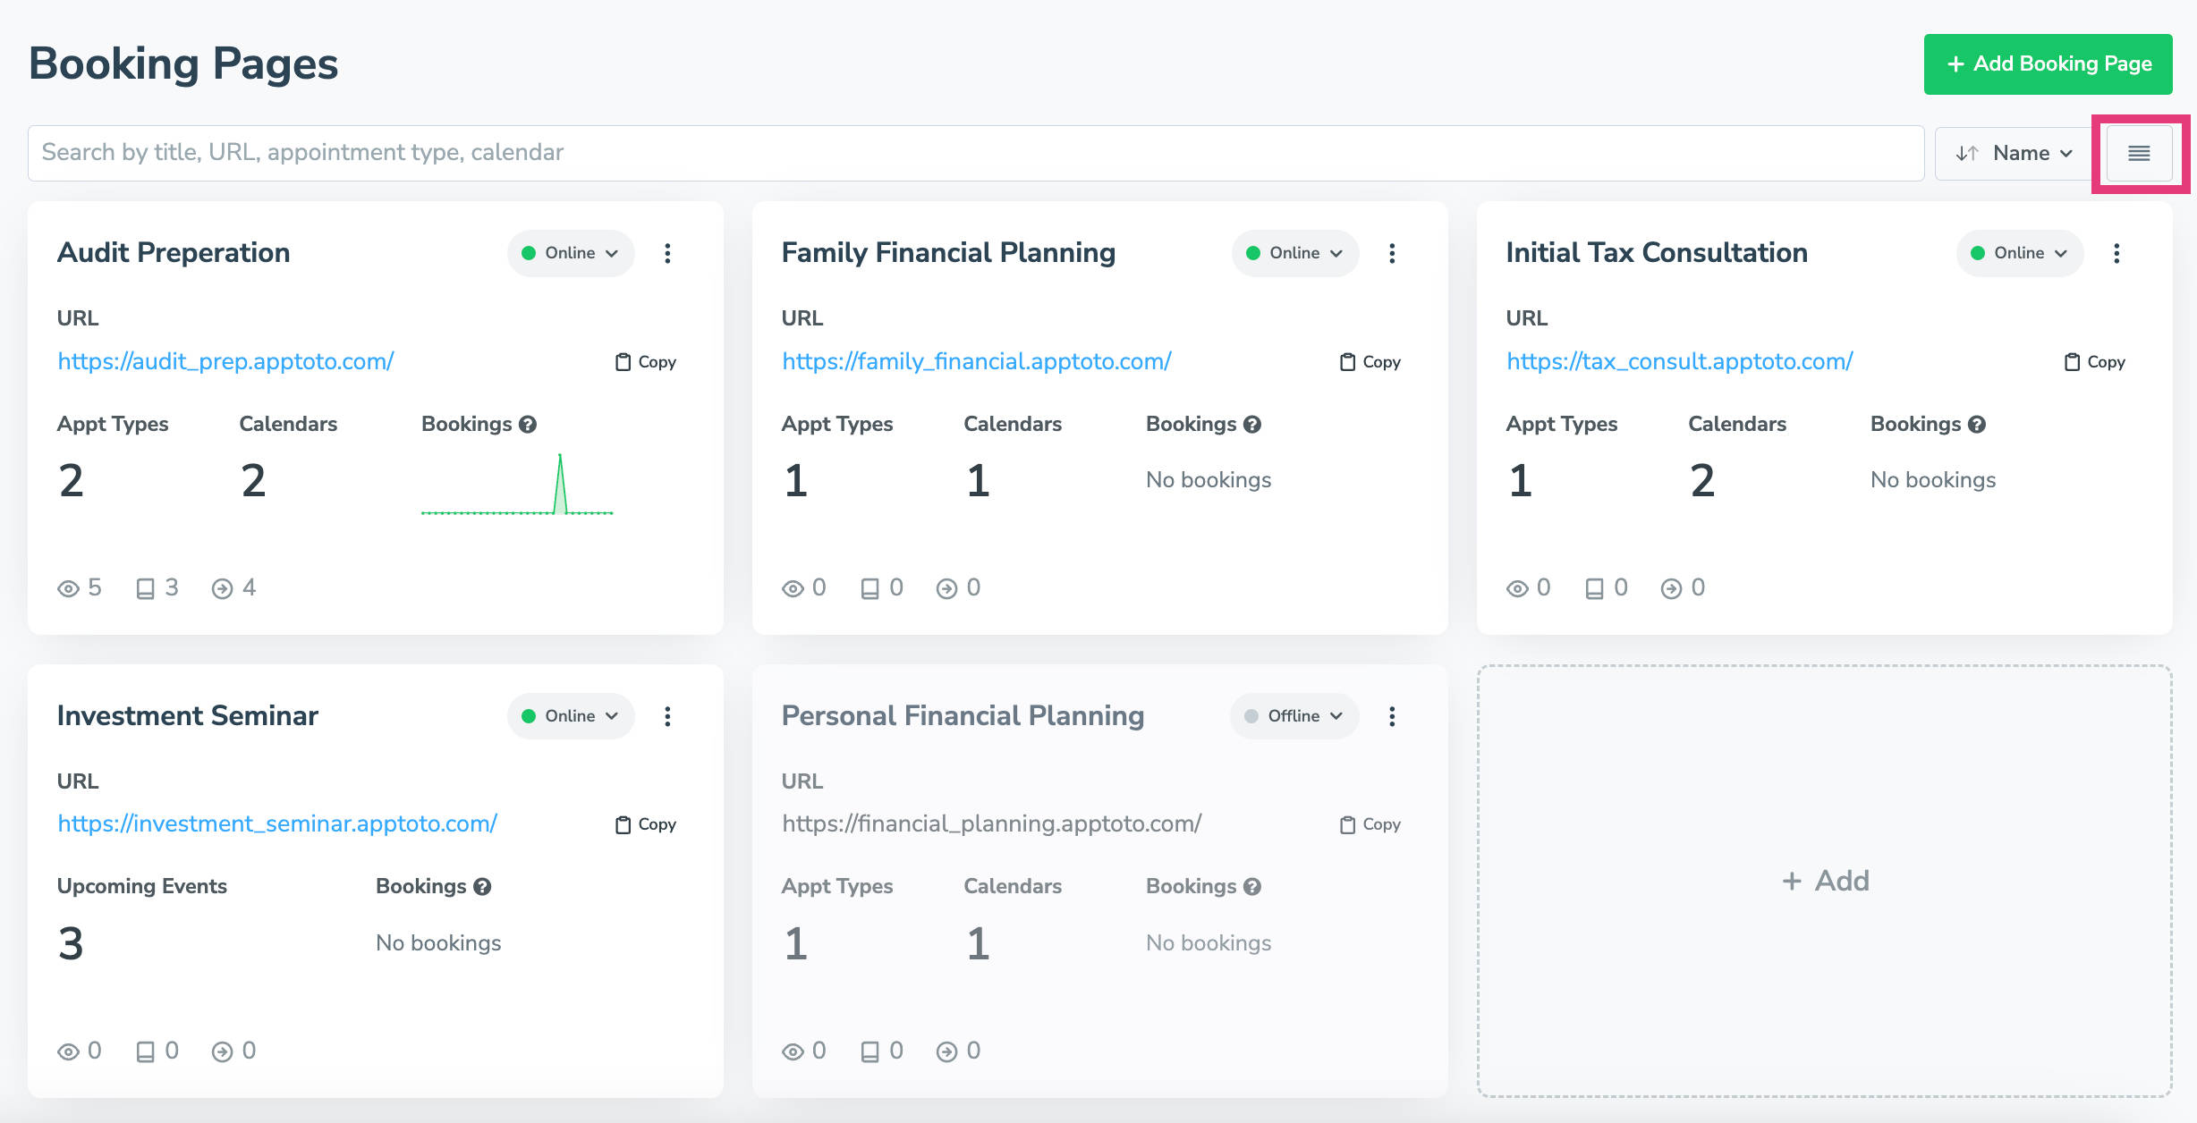Open the investment_seminar.apptoto.com link

[x=276, y=823]
